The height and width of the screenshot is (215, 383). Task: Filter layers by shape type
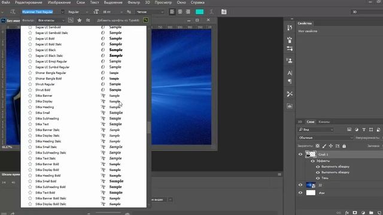click(x=371, y=130)
